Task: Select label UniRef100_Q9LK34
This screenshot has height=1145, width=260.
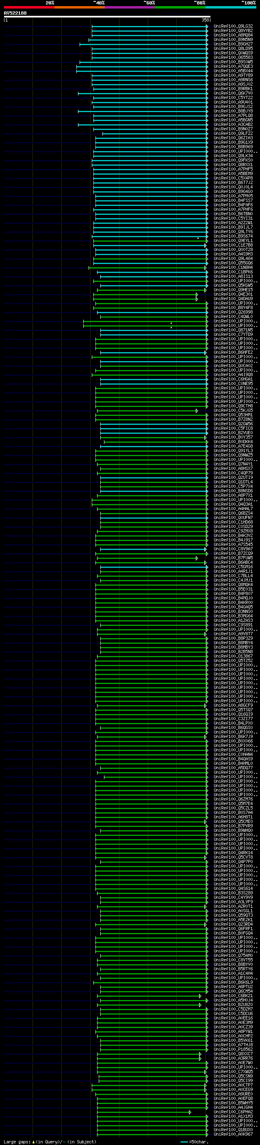Action: click(x=233, y=156)
